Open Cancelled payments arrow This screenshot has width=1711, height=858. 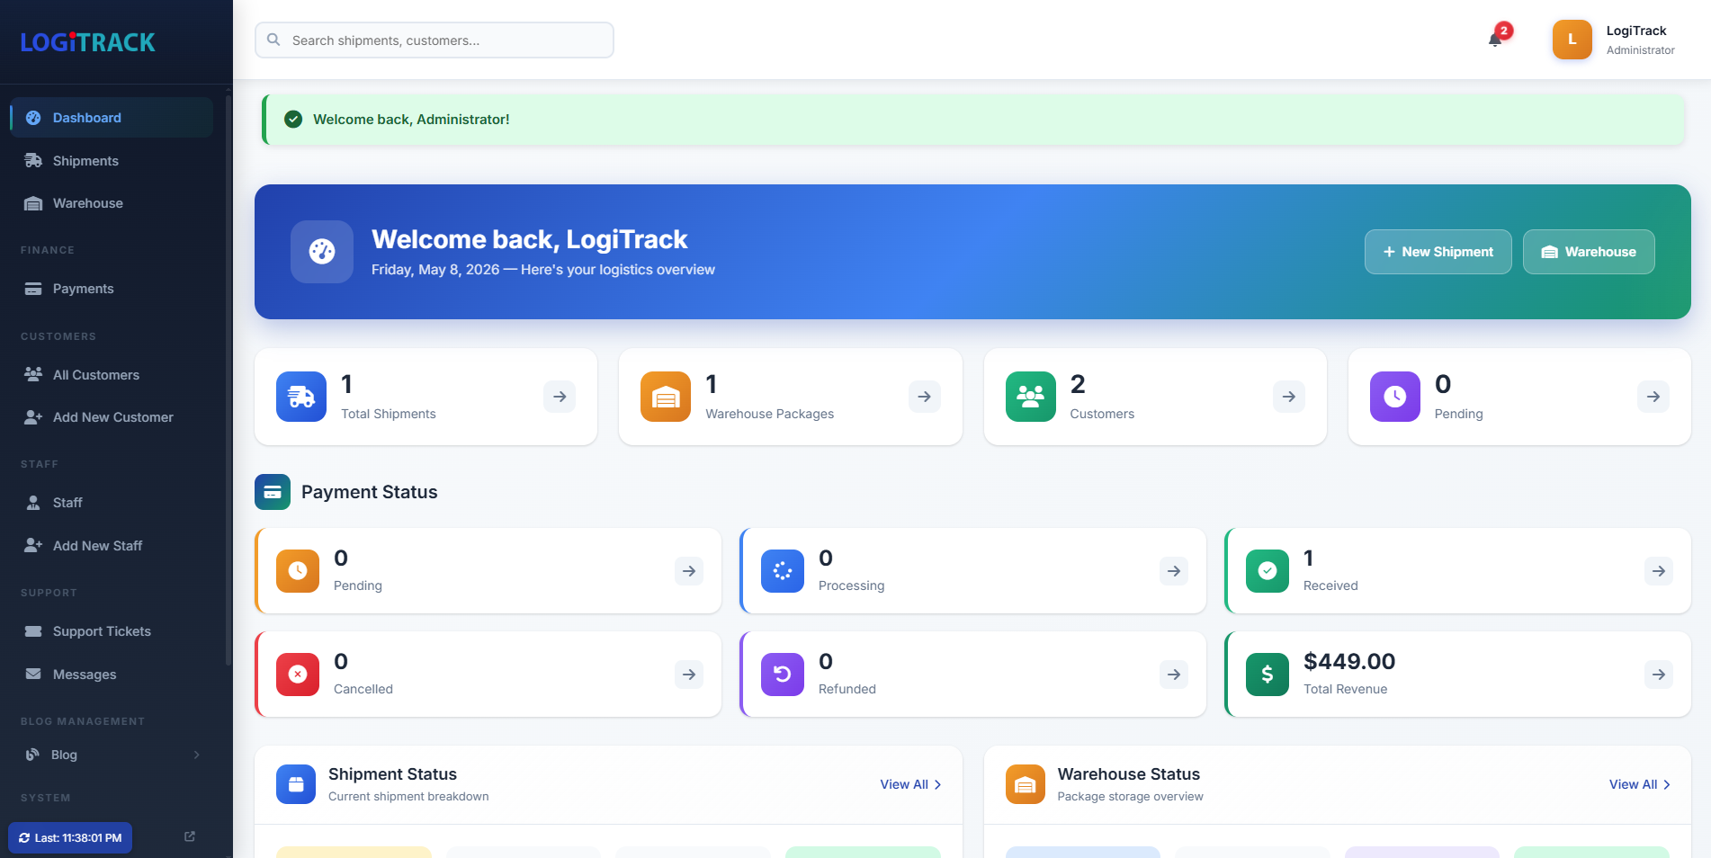click(689, 675)
